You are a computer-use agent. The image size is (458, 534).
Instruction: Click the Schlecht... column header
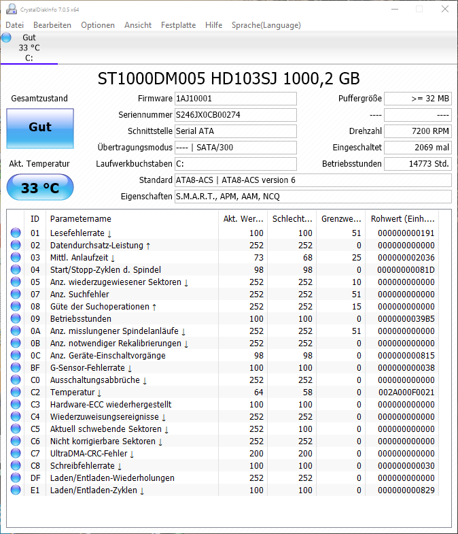click(292, 218)
